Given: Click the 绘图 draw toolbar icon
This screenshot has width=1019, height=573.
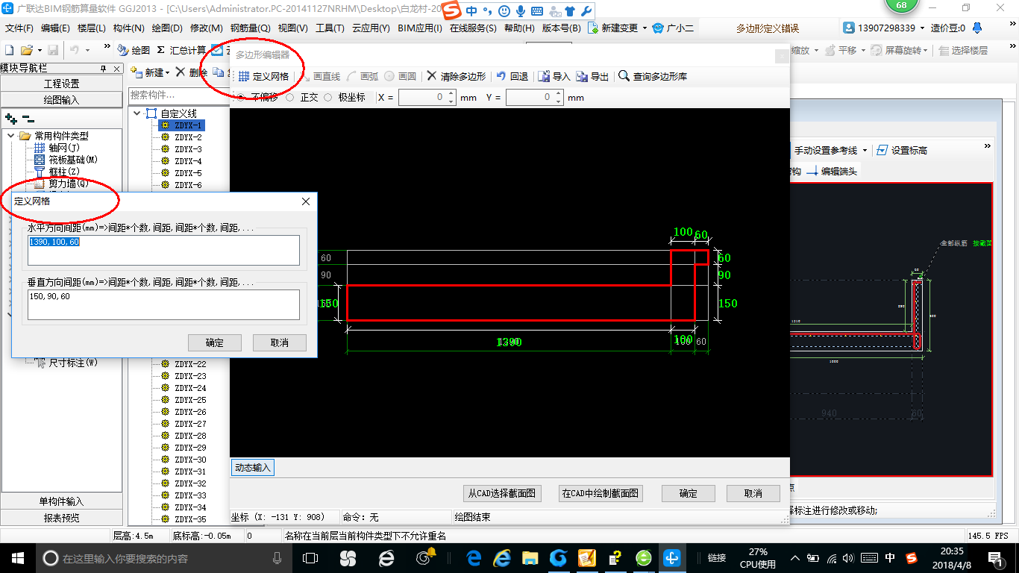Looking at the screenshot, I should 123,50.
